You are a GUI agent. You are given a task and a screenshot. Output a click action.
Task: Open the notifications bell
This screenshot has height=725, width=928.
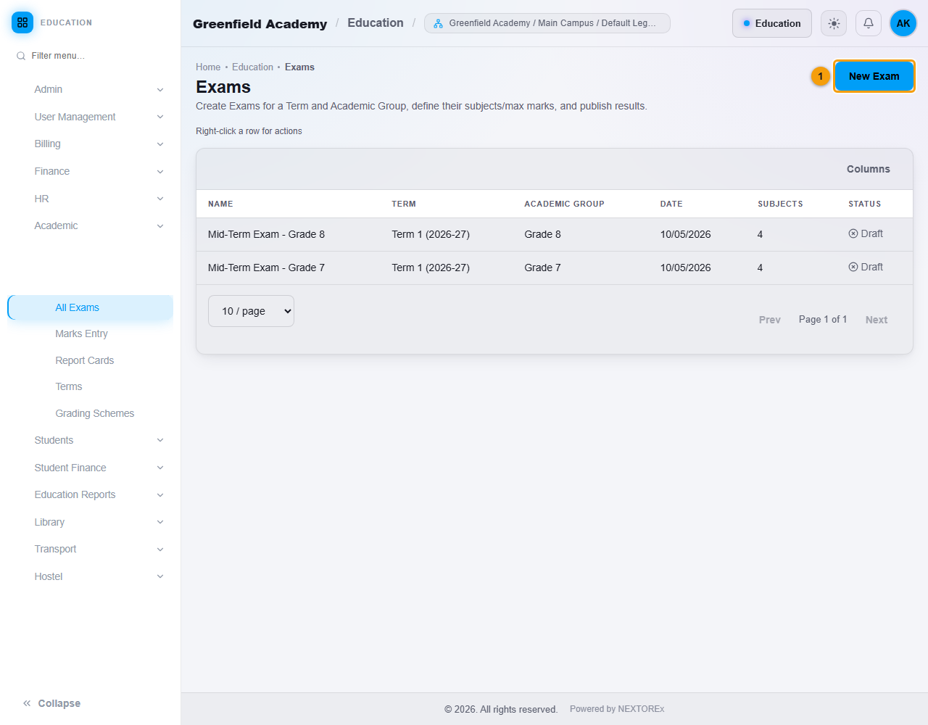[869, 23]
